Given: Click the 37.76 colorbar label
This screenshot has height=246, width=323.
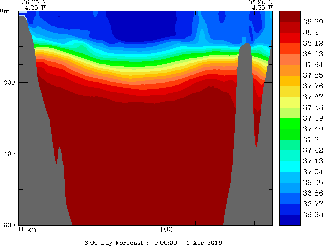Looking at the screenshot, I should [x=313, y=86].
